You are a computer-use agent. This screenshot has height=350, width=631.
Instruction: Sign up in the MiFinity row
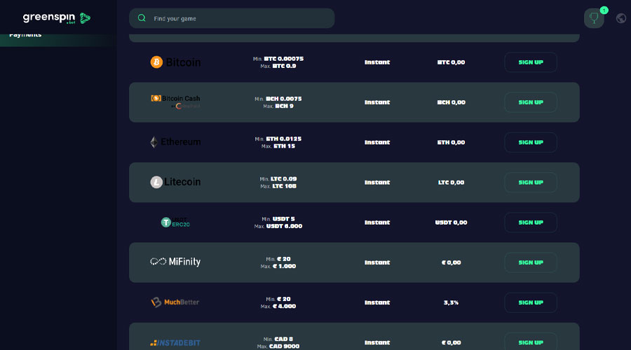[x=531, y=262]
